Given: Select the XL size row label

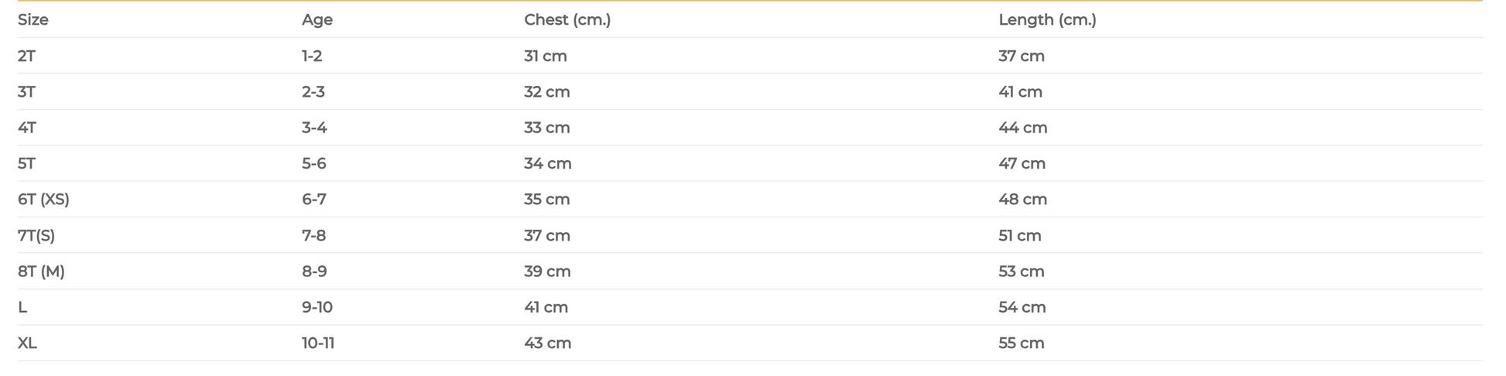Looking at the screenshot, I should tap(28, 344).
